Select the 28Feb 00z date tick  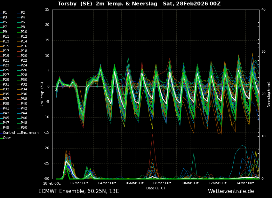pos(52,183)
